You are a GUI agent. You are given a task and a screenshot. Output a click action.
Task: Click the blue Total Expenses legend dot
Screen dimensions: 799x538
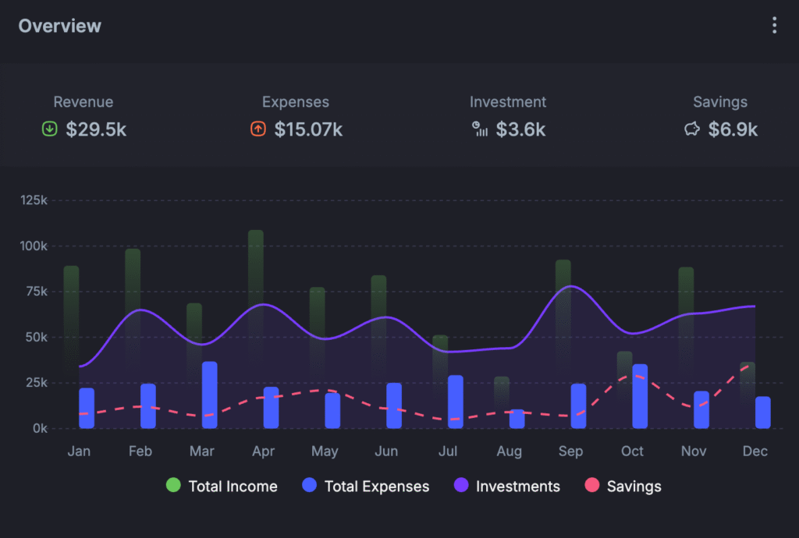(x=309, y=486)
